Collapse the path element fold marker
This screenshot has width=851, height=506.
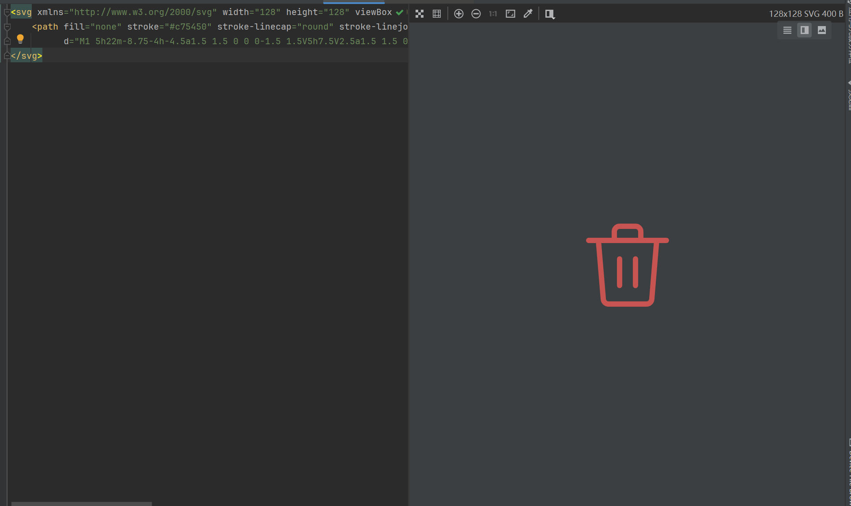[7, 27]
